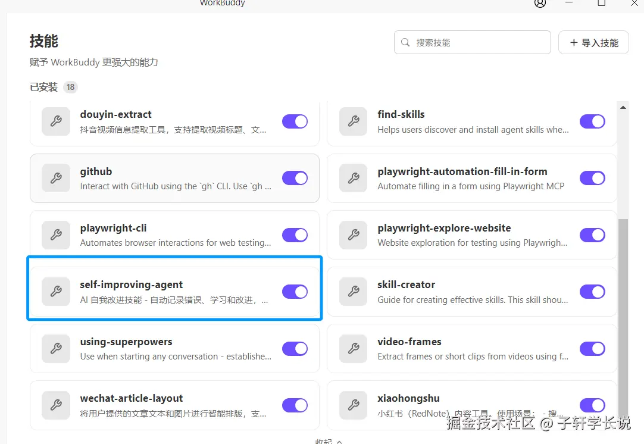Open the skill-creator title
The height and width of the screenshot is (444, 644).
point(406,284)
